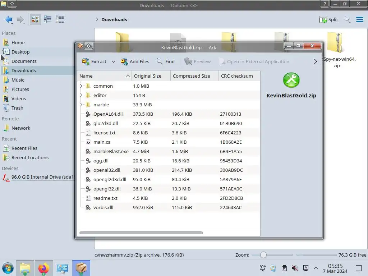
Task: Sort by Compressed Size column
Action: click(194, 76)
